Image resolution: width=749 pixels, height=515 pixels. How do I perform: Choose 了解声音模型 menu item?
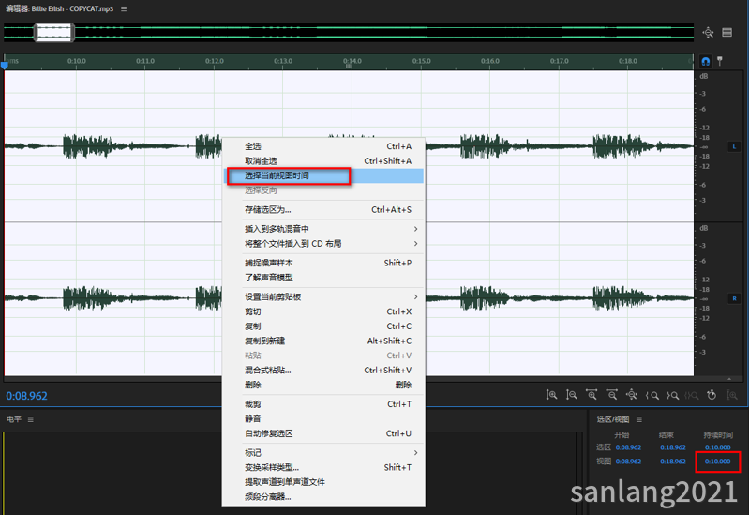(x=323, y=278)
